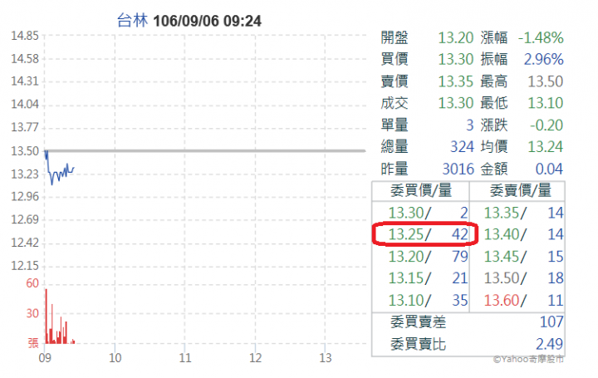Click the 賣價 value 13.35

coord(455,81)
